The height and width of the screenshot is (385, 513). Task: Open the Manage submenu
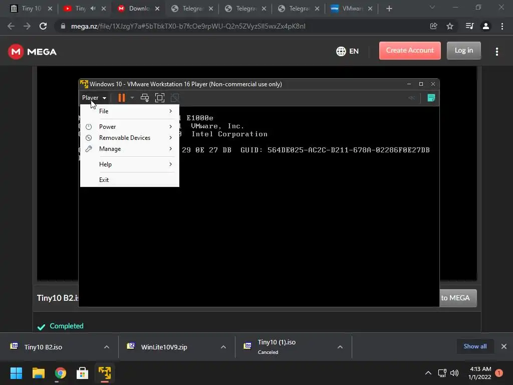coord(130,149)
